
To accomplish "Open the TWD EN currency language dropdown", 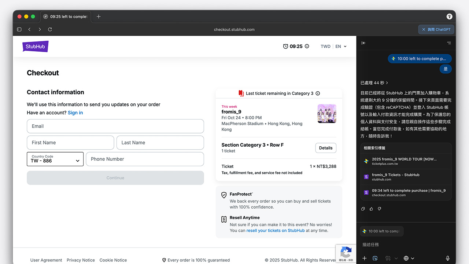I will (x=333, y=47).
